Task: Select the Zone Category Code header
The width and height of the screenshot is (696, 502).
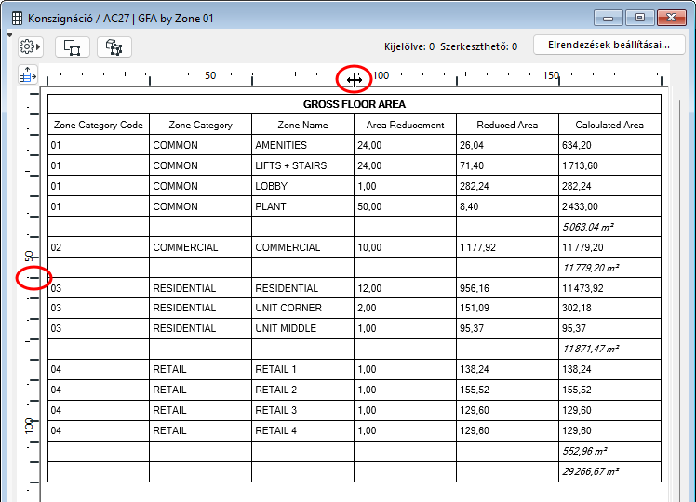Action: pos(99,125)
